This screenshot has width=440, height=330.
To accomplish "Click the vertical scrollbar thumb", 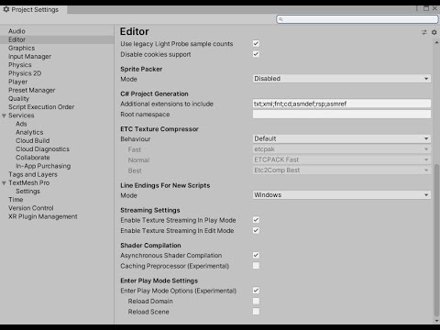I will click(436, 240).
